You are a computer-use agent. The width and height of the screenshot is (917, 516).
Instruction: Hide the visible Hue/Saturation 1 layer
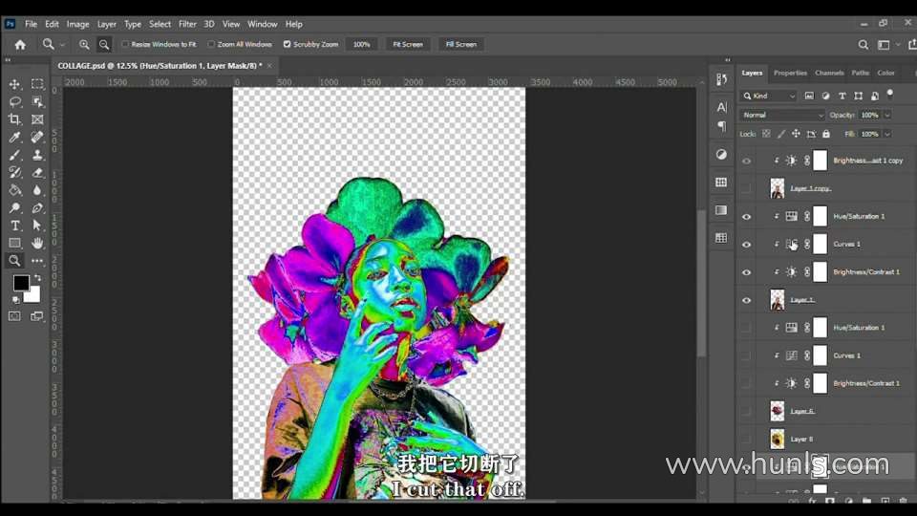point(746,217)
